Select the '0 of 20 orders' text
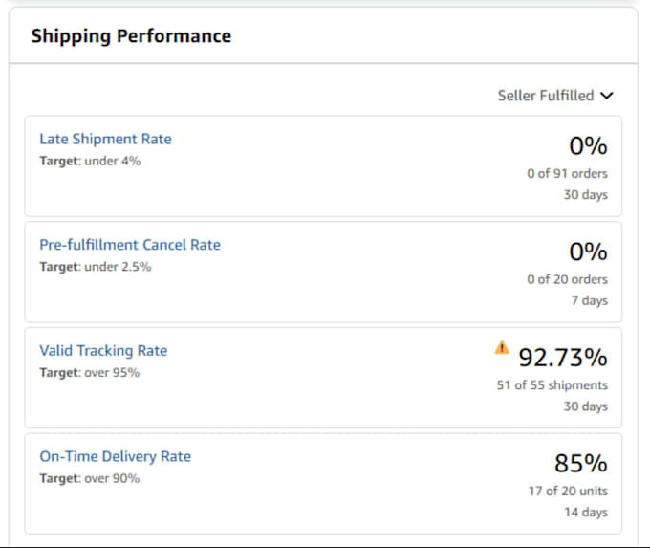This screenshot has height=548, width=650. [568, 279]
